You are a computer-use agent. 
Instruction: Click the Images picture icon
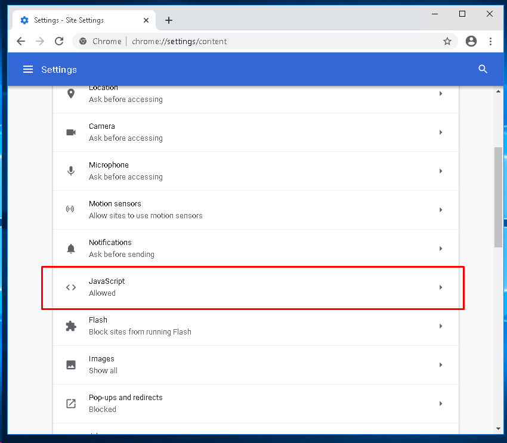pyautogui.click(x=71, y=365)
